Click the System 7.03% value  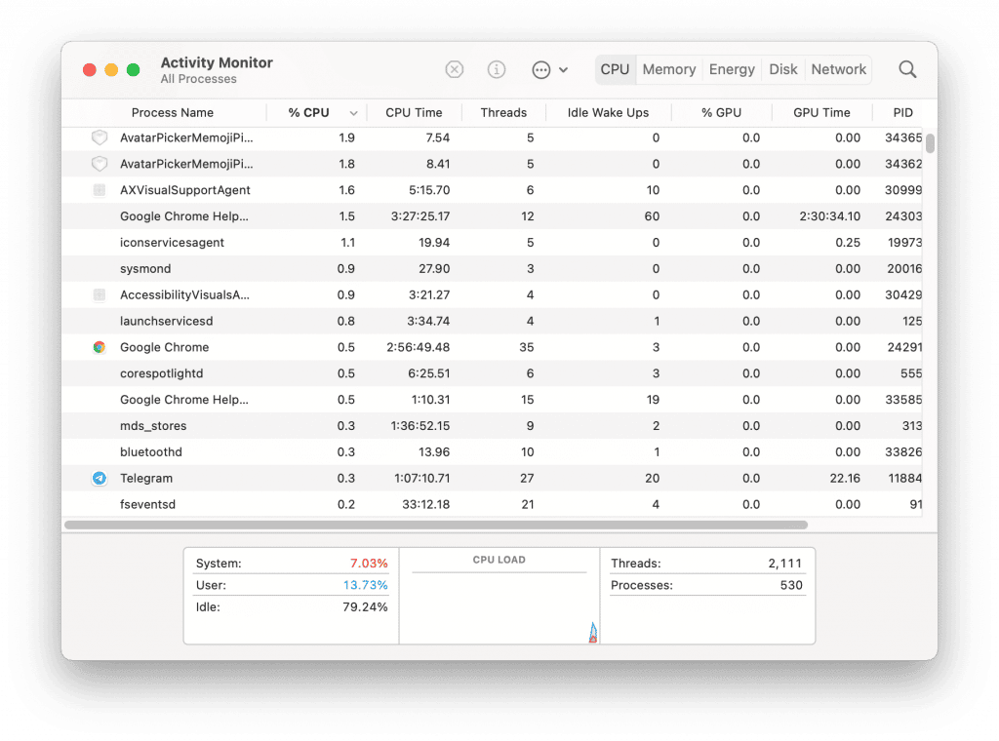(x=368, y=563)
